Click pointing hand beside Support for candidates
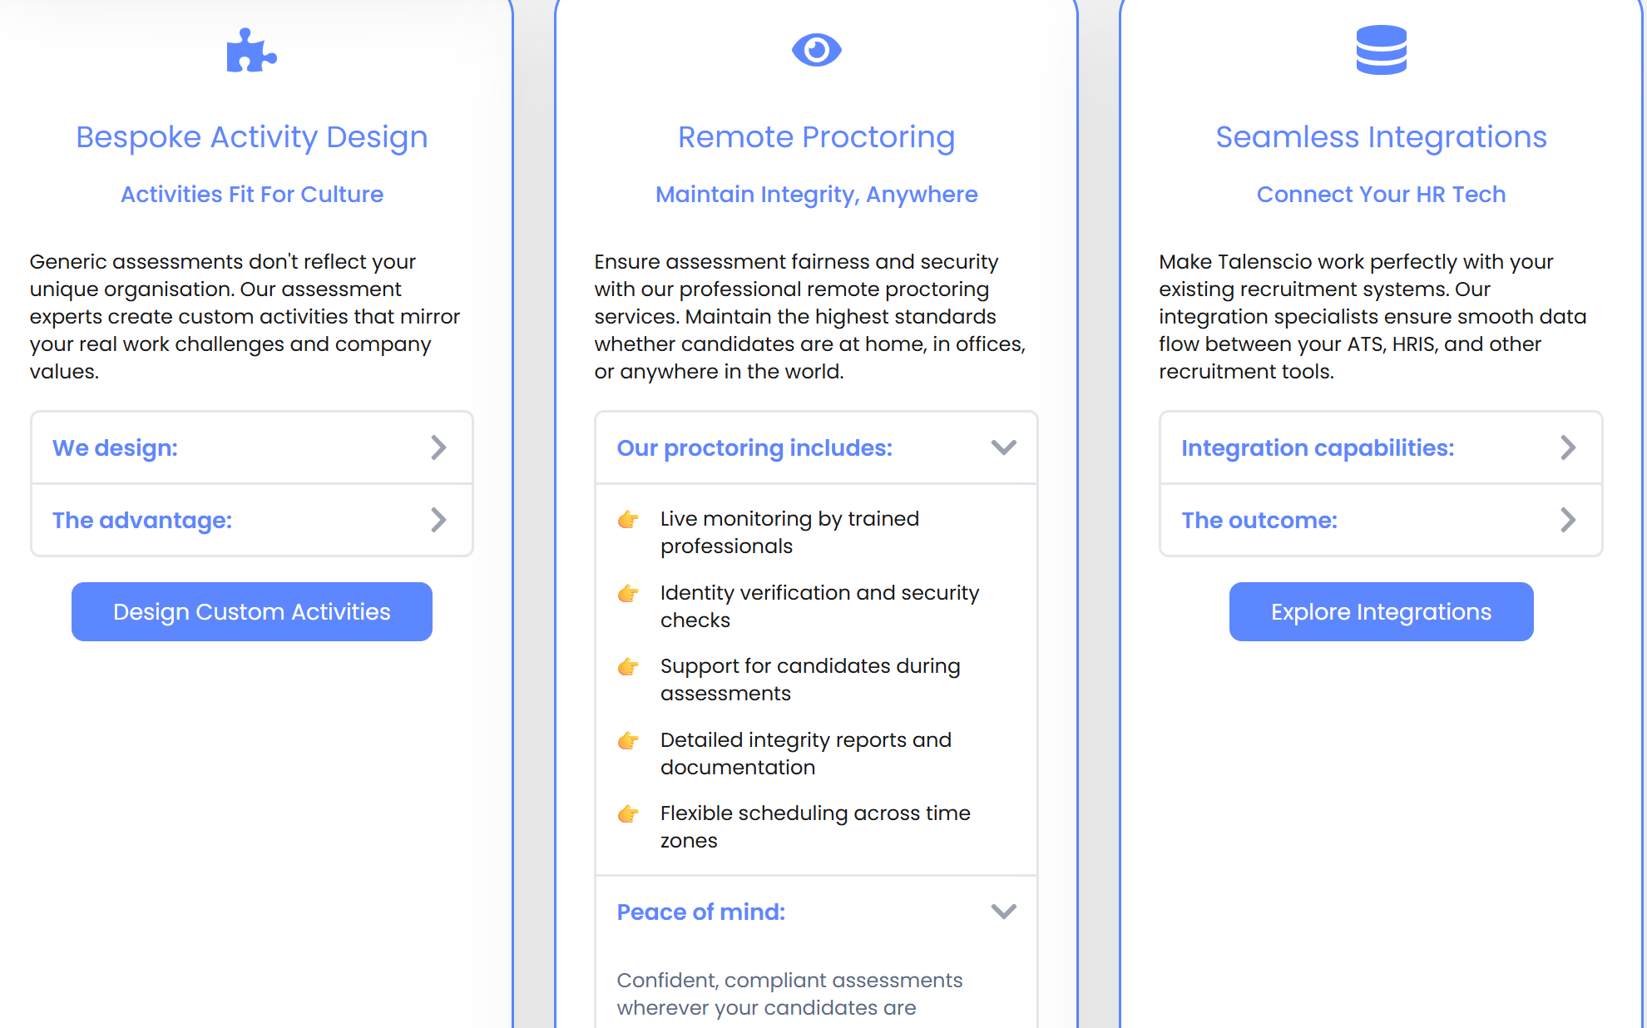Viewport: 1647px width, 1028px height. click(x=629, y=667)
